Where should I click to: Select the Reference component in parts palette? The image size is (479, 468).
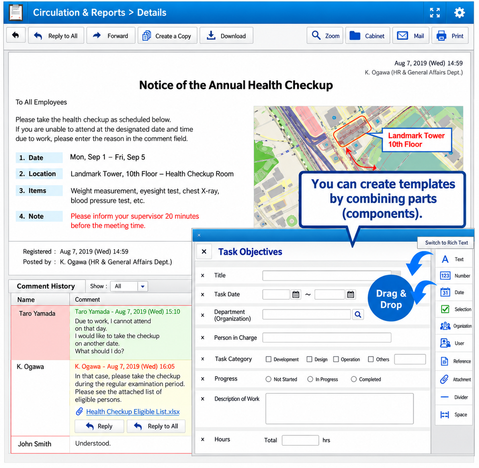point(454,361)
